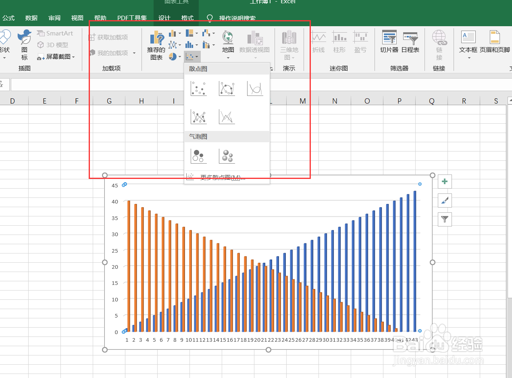Select the pie chart insert icon
Viewport: 512px width, 378px height.
tap(173, 57)
